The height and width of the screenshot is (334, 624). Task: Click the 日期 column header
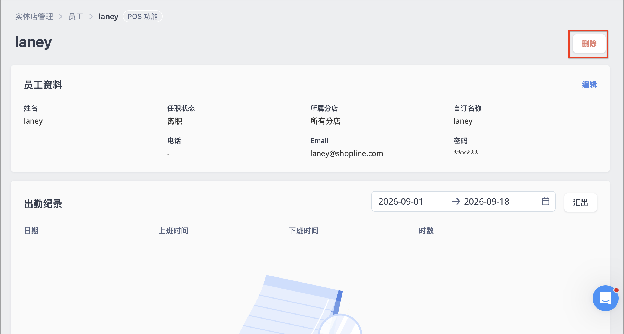31,231
